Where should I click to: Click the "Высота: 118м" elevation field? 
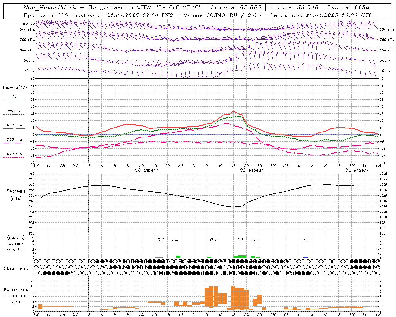tap(348, 7)
